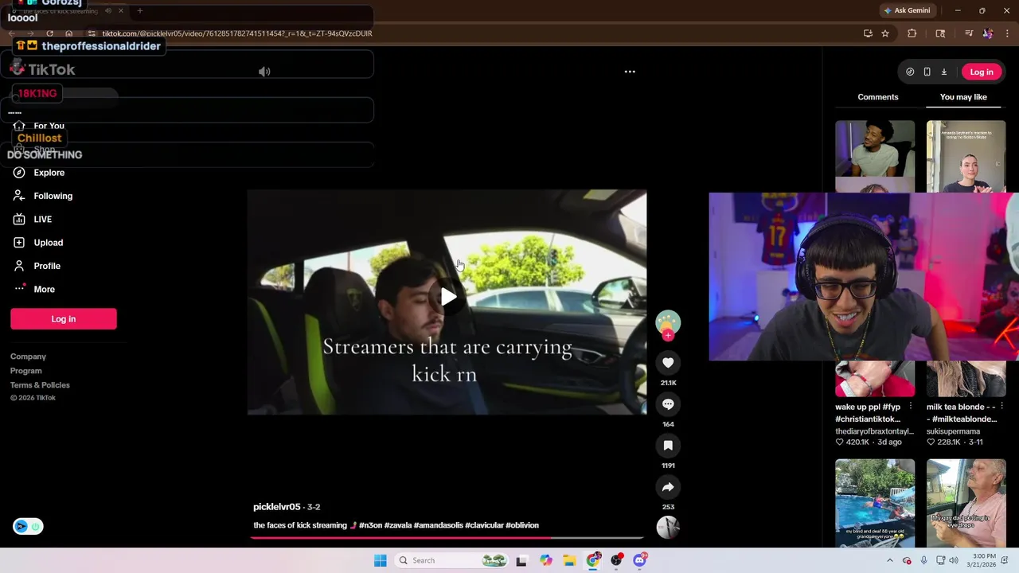Open options dots for 'wake up ppl' video
Screen dimensions: 1019x573
pyautogui.click(x=910, y=407)
